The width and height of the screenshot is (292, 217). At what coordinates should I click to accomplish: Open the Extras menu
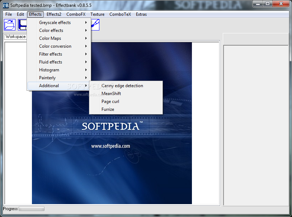(x=141, y=14)
